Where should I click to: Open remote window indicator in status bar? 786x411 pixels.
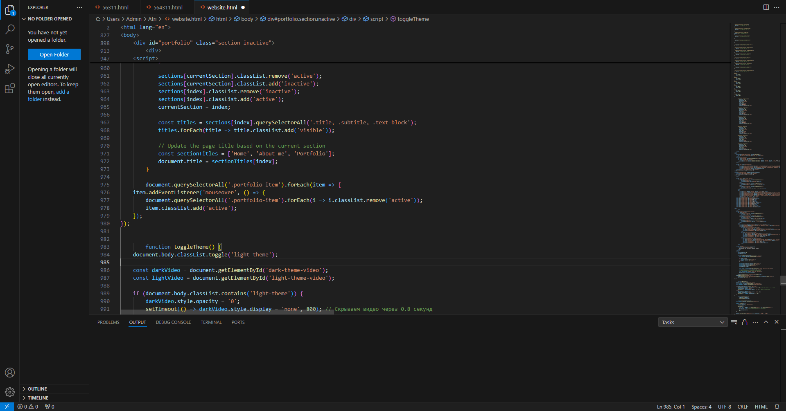tap(7, 407)
